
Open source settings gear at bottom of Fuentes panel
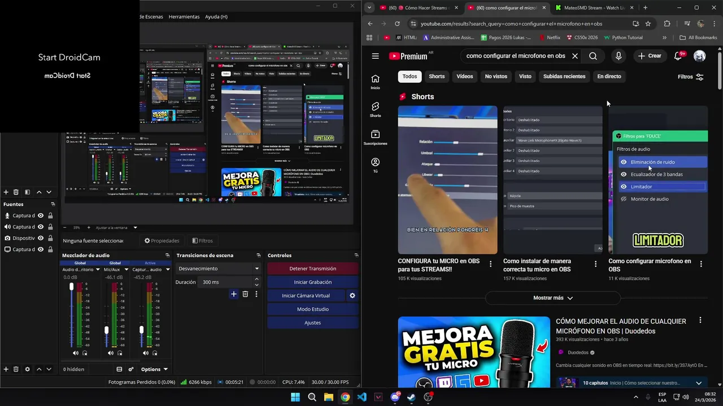[x=27, y=369]
